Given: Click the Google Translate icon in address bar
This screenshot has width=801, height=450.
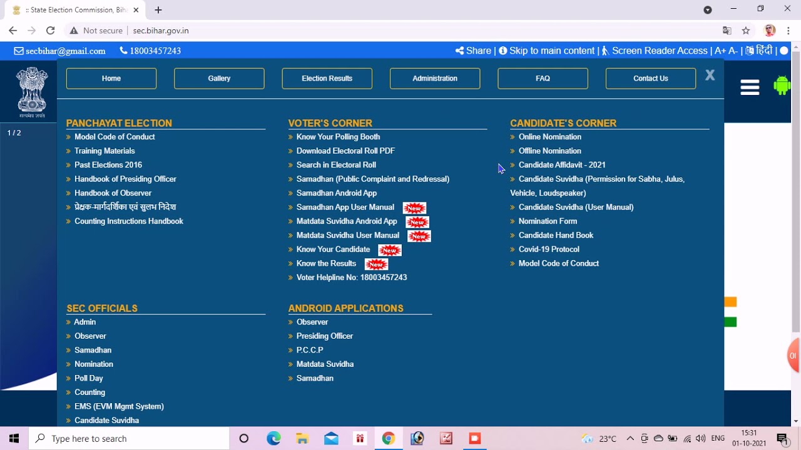Looking at the screenshot, I should tap(727, 31).
